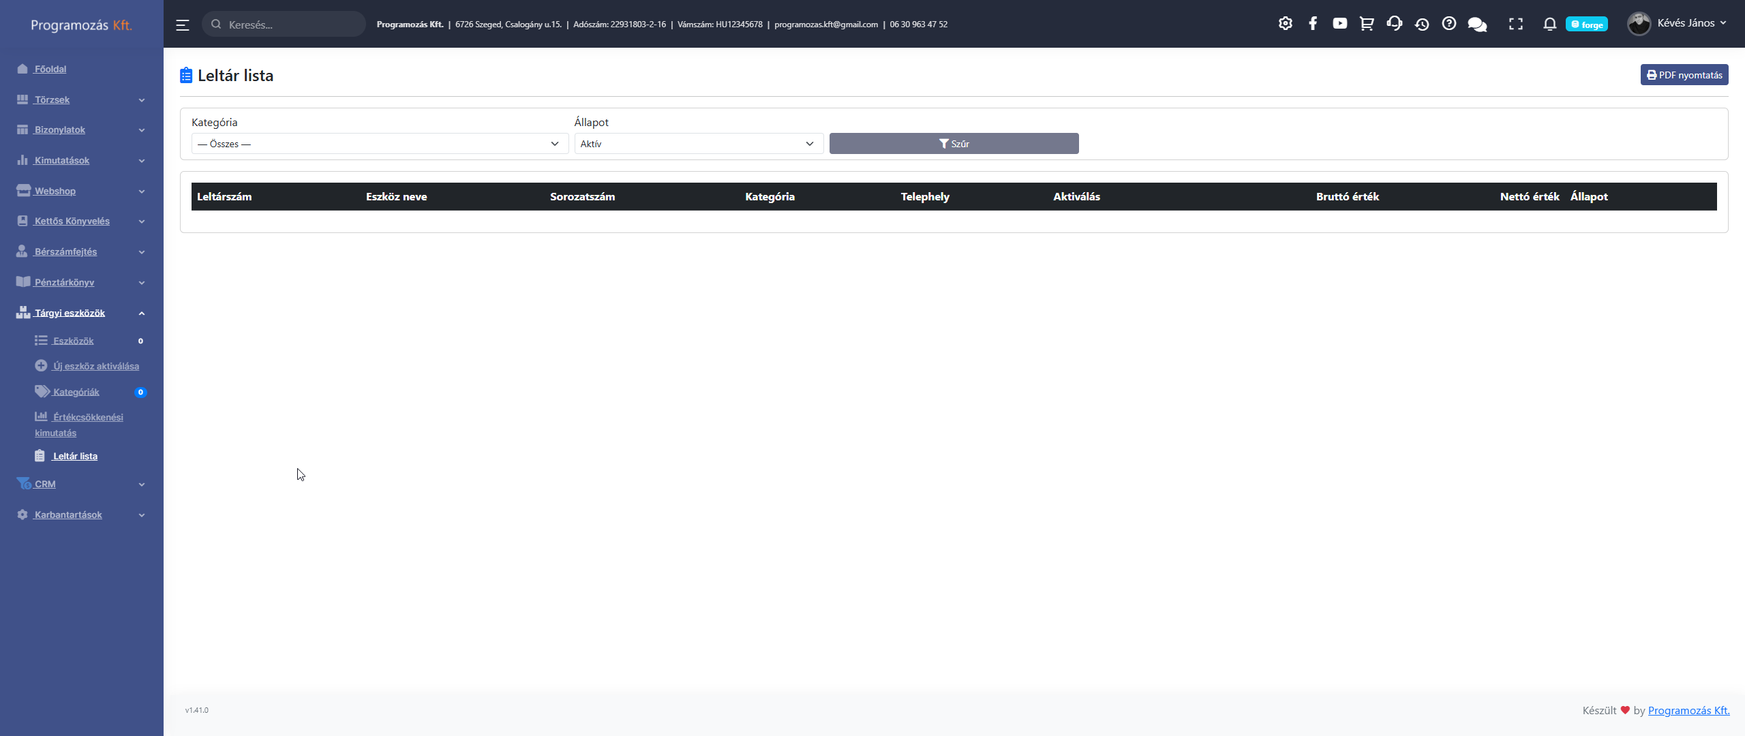Image resolution: width=1745 pixels, height=736 pixels.
Task: Open the Programozás Kft. footer link
Action: point(1688,710)
